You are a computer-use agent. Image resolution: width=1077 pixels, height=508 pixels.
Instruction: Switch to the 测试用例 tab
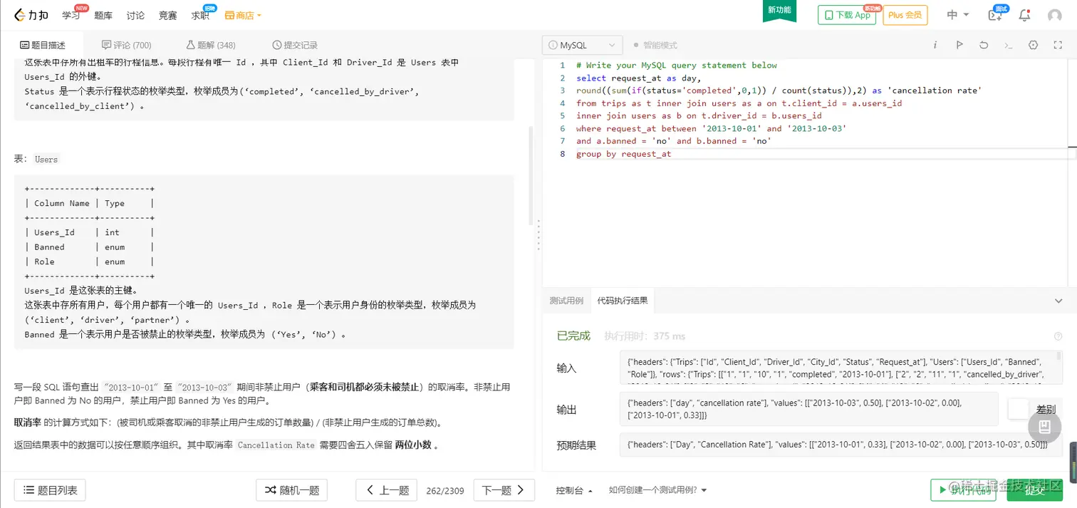pyautogui.click(x=566, y=300)
